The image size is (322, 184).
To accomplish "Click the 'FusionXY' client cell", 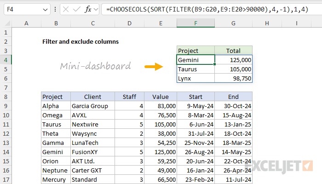I will coord(92,152).
